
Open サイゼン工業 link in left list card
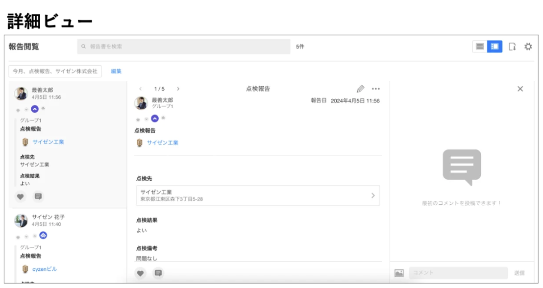coord(48,142)
